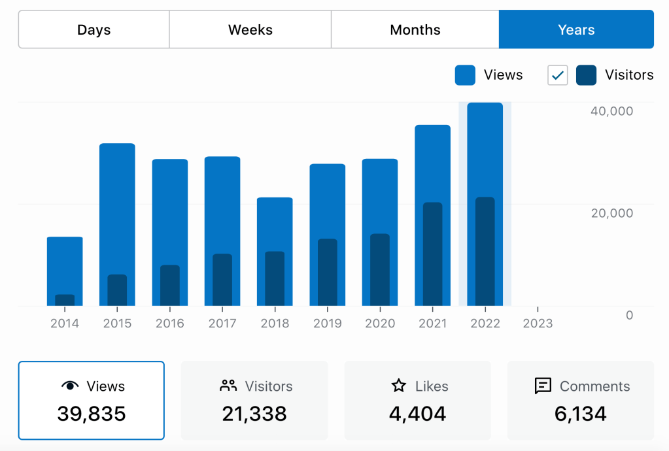Click the 2021 visitors dark bar
Viewport: 669px width, 451px height.
(x=432, y=255)
